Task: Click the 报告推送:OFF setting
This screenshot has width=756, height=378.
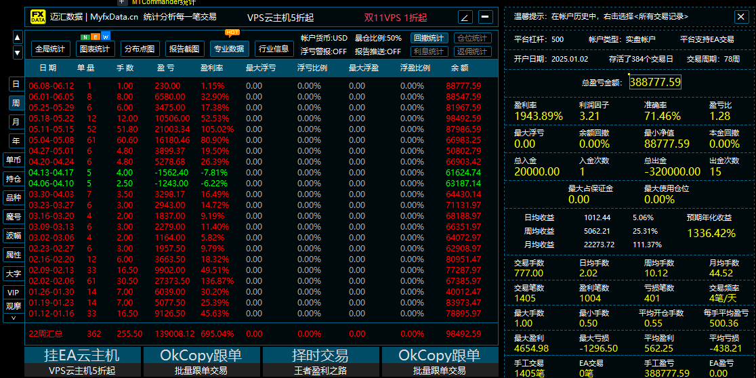Action: pyautogui.click(x=378, y=51)
